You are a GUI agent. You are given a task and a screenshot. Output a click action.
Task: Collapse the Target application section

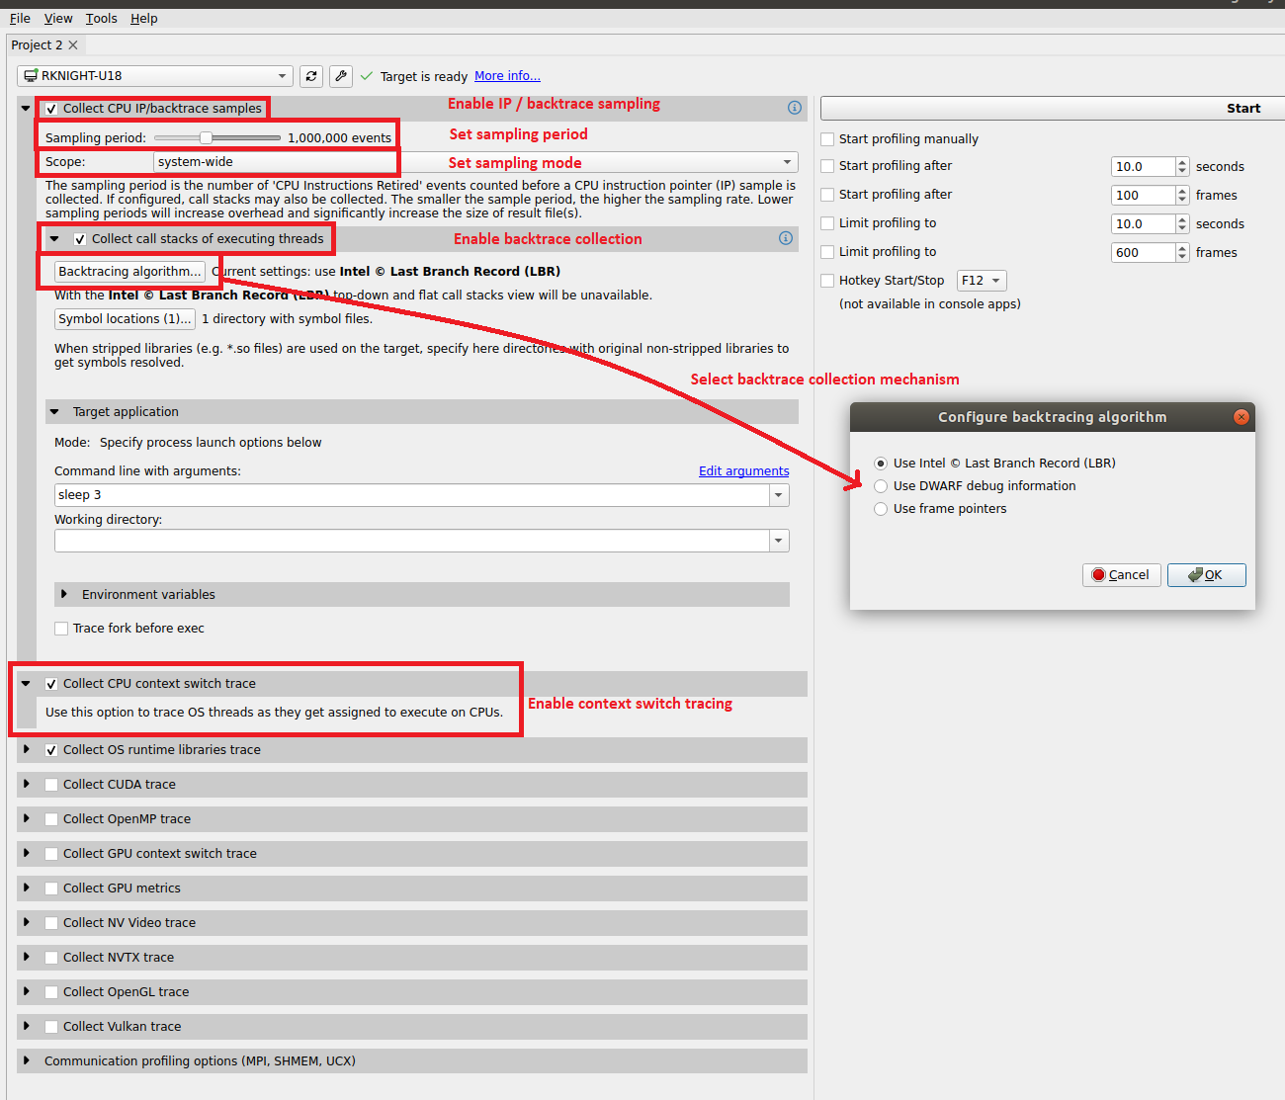click(54, 411)
